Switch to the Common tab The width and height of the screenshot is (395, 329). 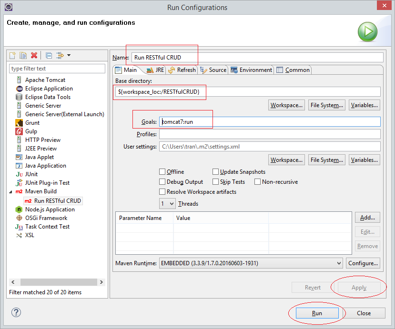tap(293, 70)
